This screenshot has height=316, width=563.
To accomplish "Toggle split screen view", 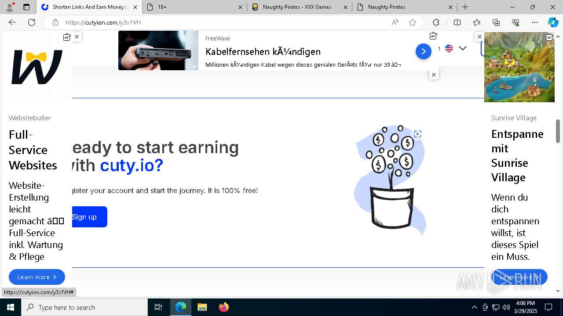I will click(x=457, y=22).
